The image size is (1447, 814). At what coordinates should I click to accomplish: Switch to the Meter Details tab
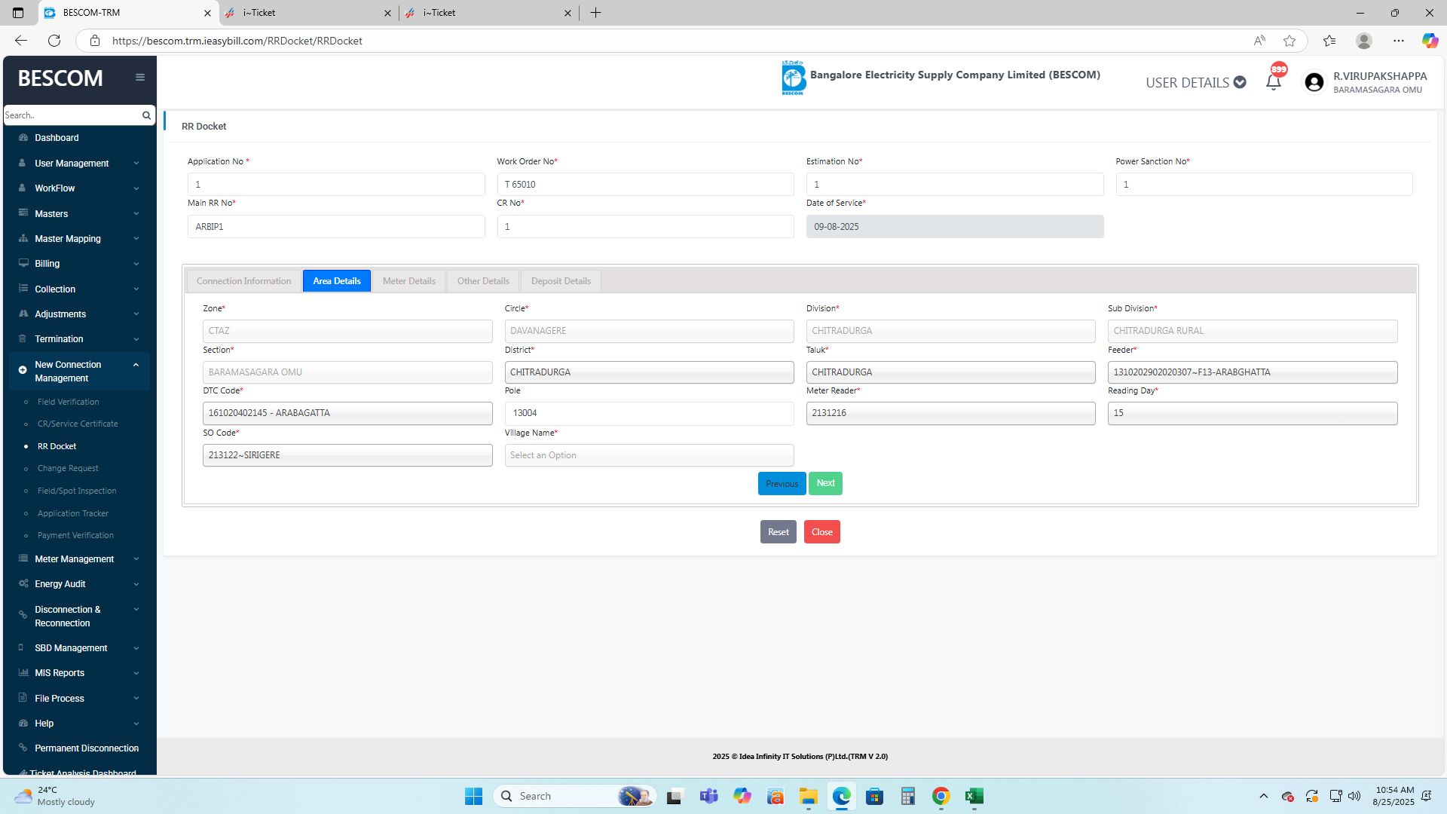coord(408,281)
